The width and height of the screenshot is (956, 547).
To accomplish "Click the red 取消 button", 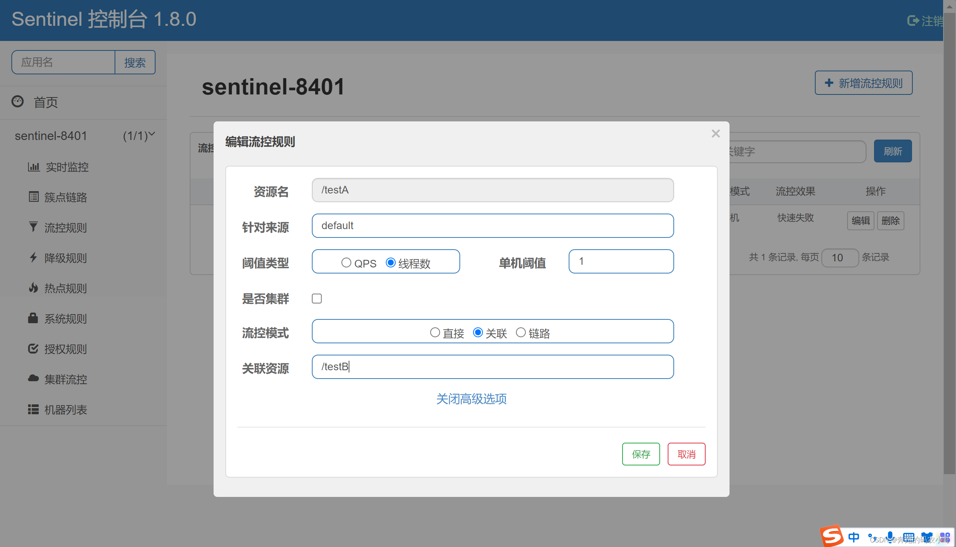I will 686,454.
